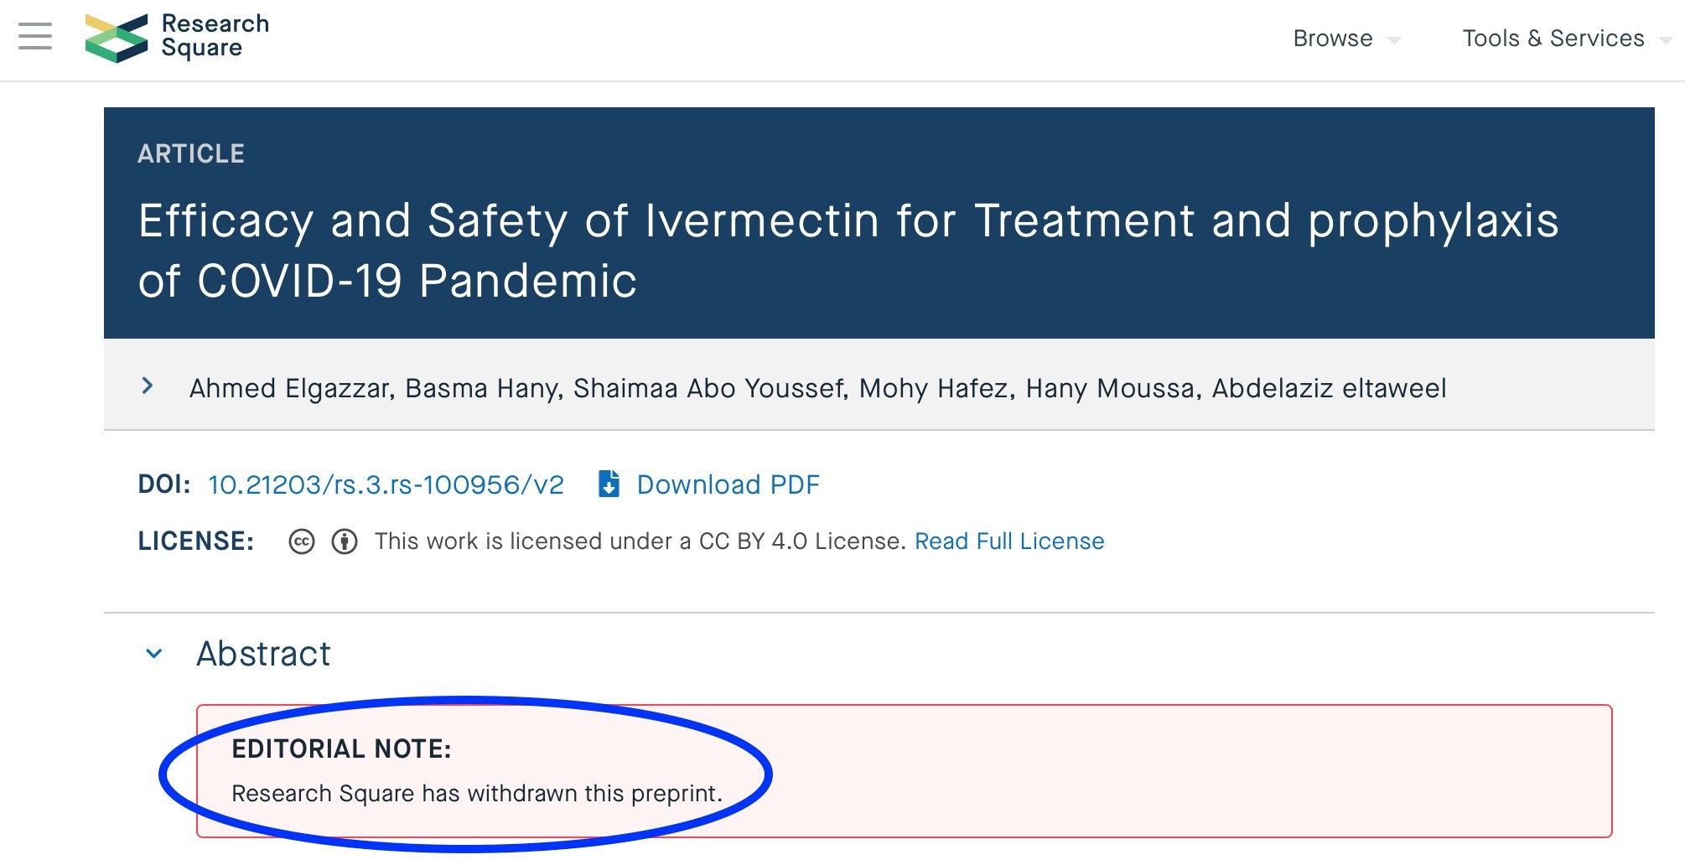1685x865 pixels.
Task: Open the DOI link 10.21203/rs.3.rs-100956/v2
Action: pyautogui.click(x=386, y=484)
